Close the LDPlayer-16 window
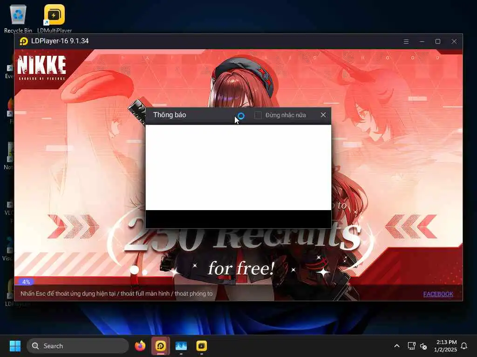The height and width of the screenshot is (357, 477). coord(454,41)
